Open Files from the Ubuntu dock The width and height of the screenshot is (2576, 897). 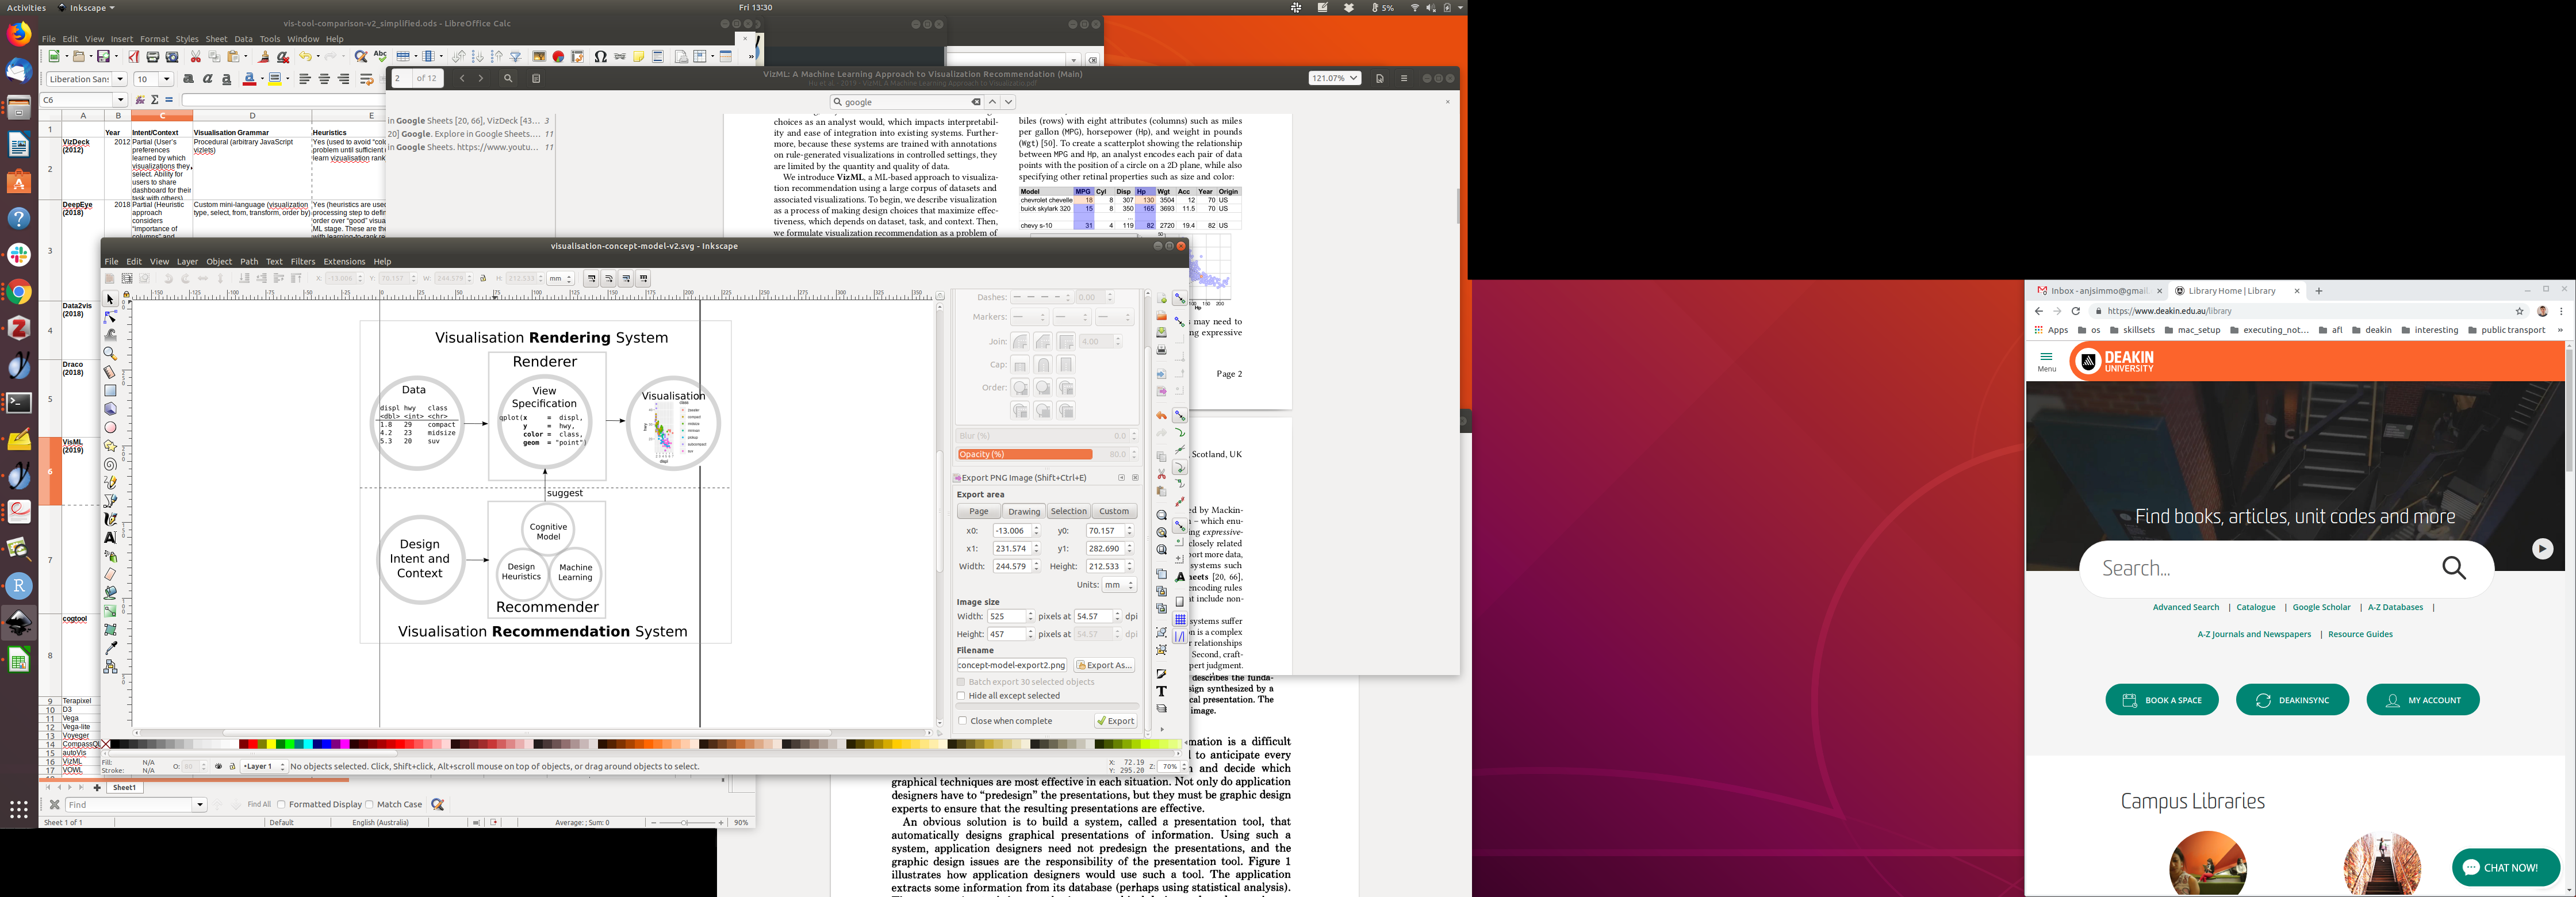18,106
